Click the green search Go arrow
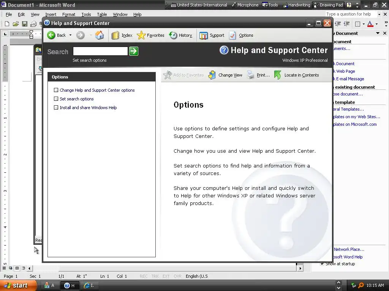389x291 pixels. point(134,51)
